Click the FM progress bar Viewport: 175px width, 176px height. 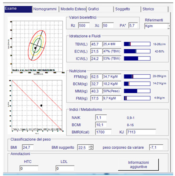(137, 98)
